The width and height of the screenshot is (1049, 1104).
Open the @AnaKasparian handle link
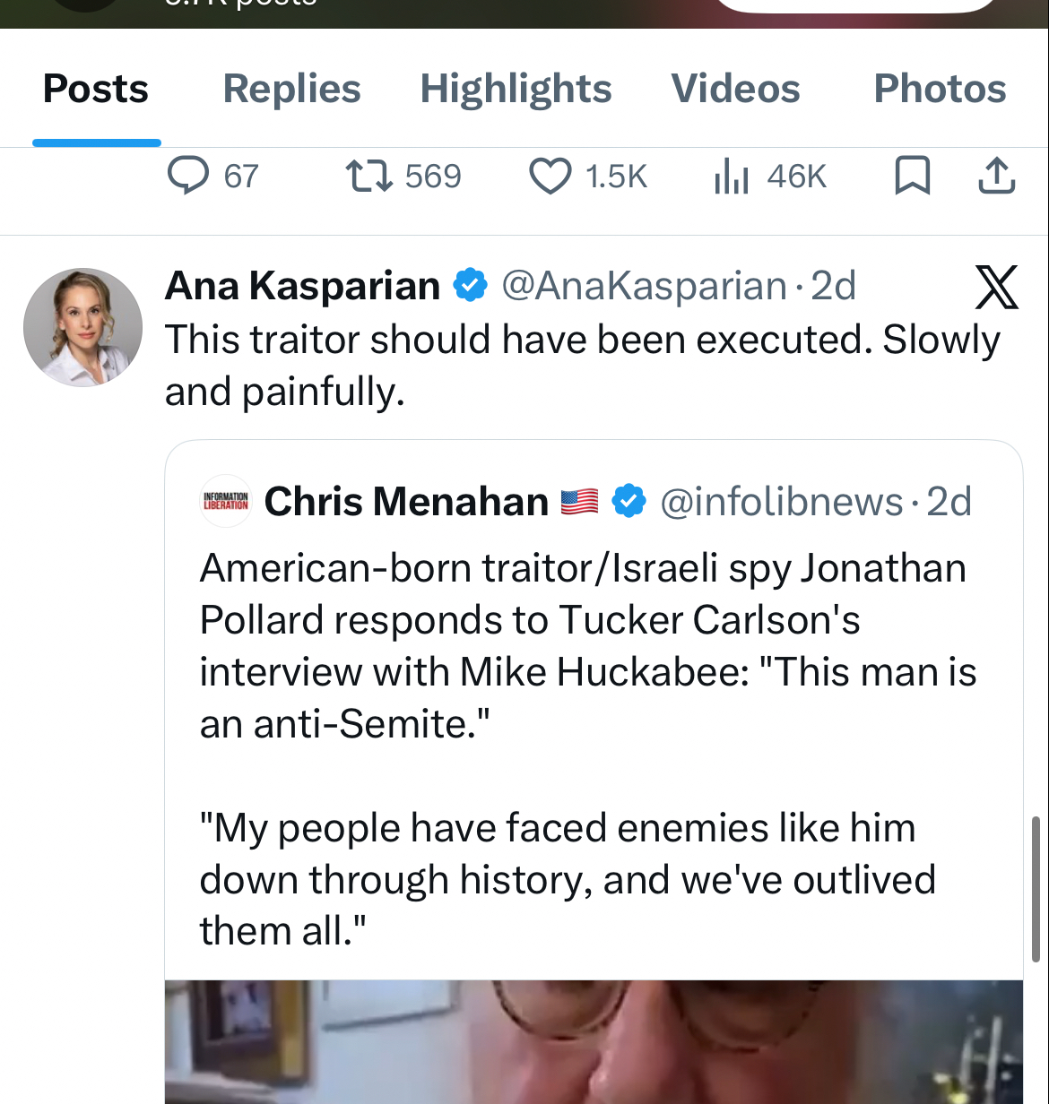(644, 287)
